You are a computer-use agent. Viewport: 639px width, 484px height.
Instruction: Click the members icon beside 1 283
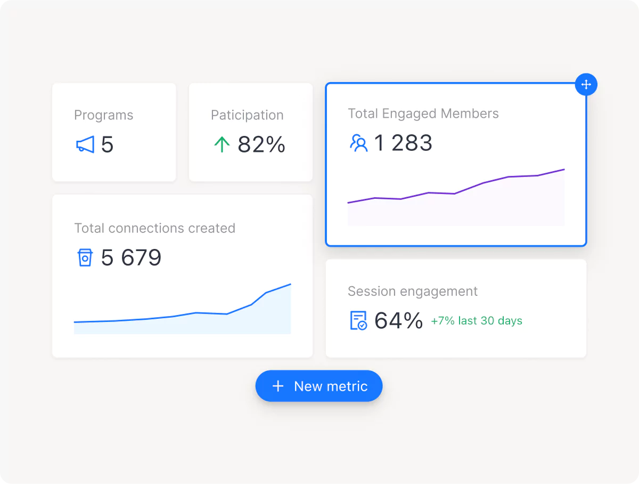[x=359, y=143]
